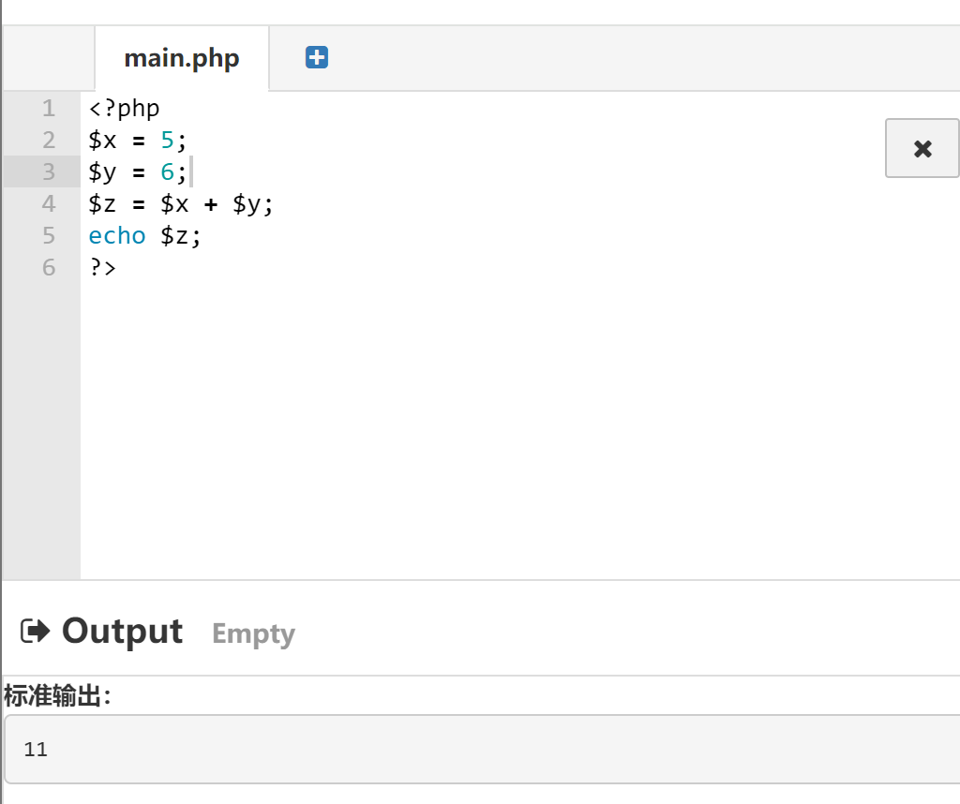Place cursor in the $z = $x + $y line
960x804 pixels.
point(181,203)
